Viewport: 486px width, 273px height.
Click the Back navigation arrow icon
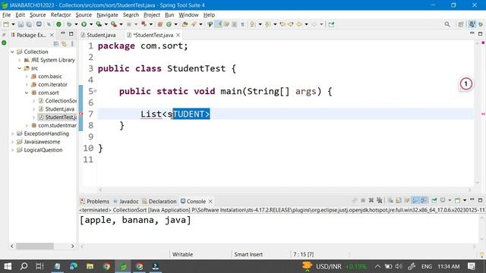299,24
